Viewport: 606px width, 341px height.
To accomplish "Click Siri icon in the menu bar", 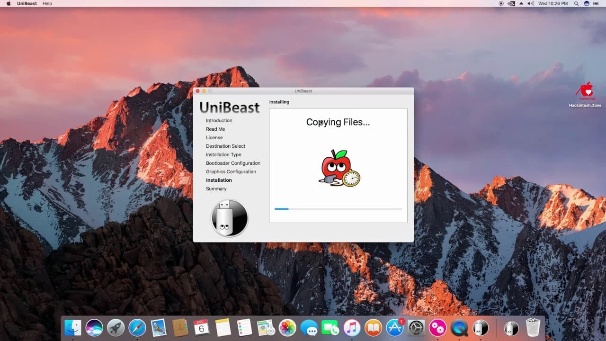I will point(587,3).
